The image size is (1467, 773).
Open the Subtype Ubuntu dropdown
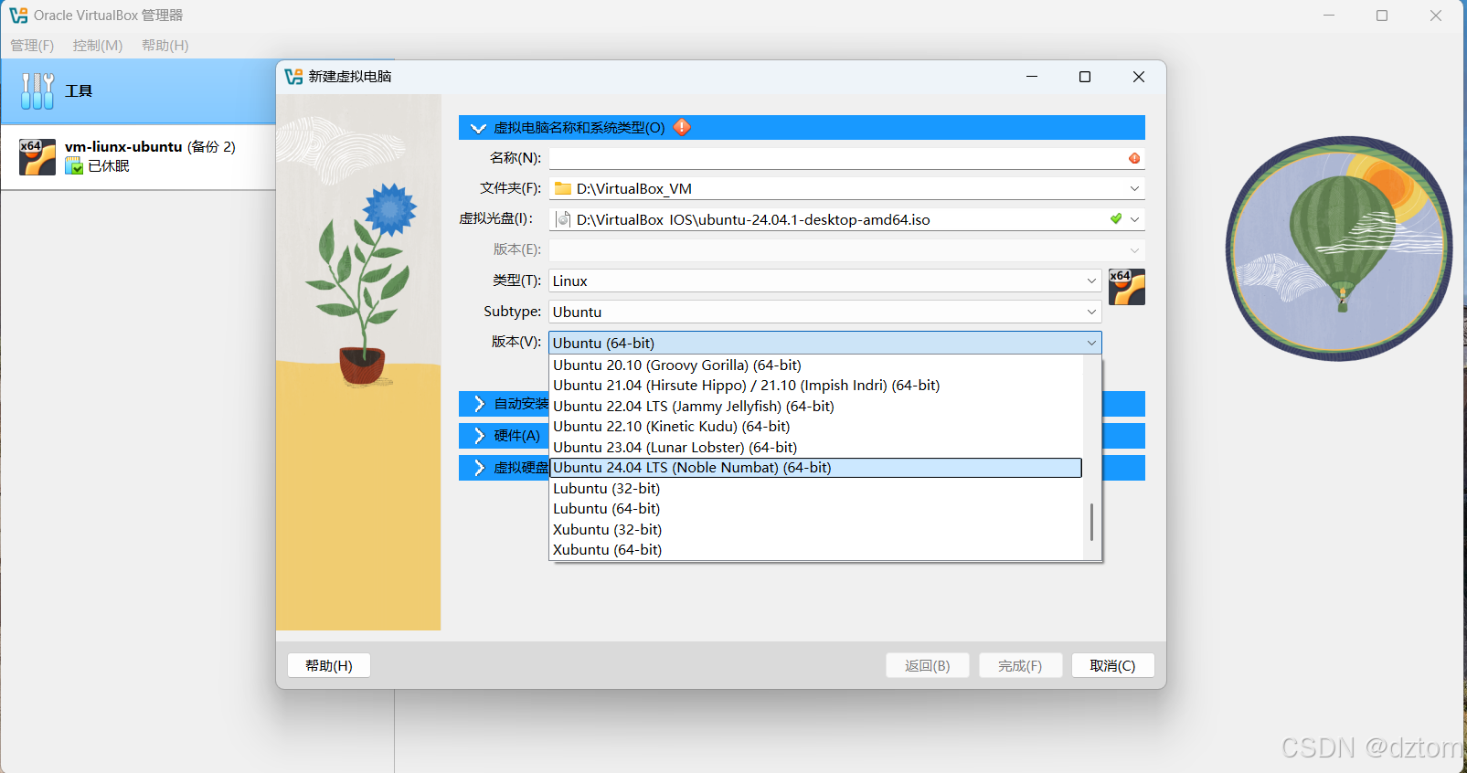coord(825,312)
